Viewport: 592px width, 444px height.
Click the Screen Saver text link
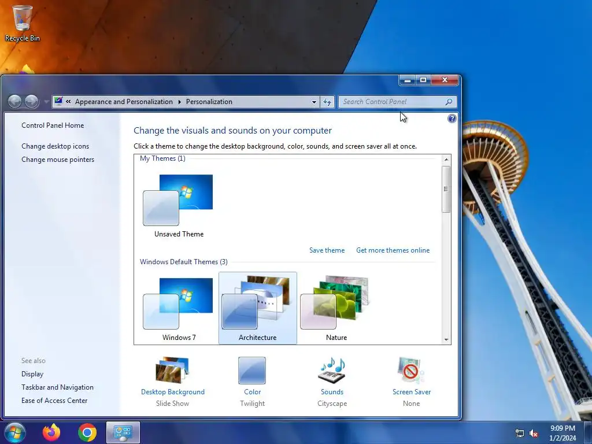(412, 392)
